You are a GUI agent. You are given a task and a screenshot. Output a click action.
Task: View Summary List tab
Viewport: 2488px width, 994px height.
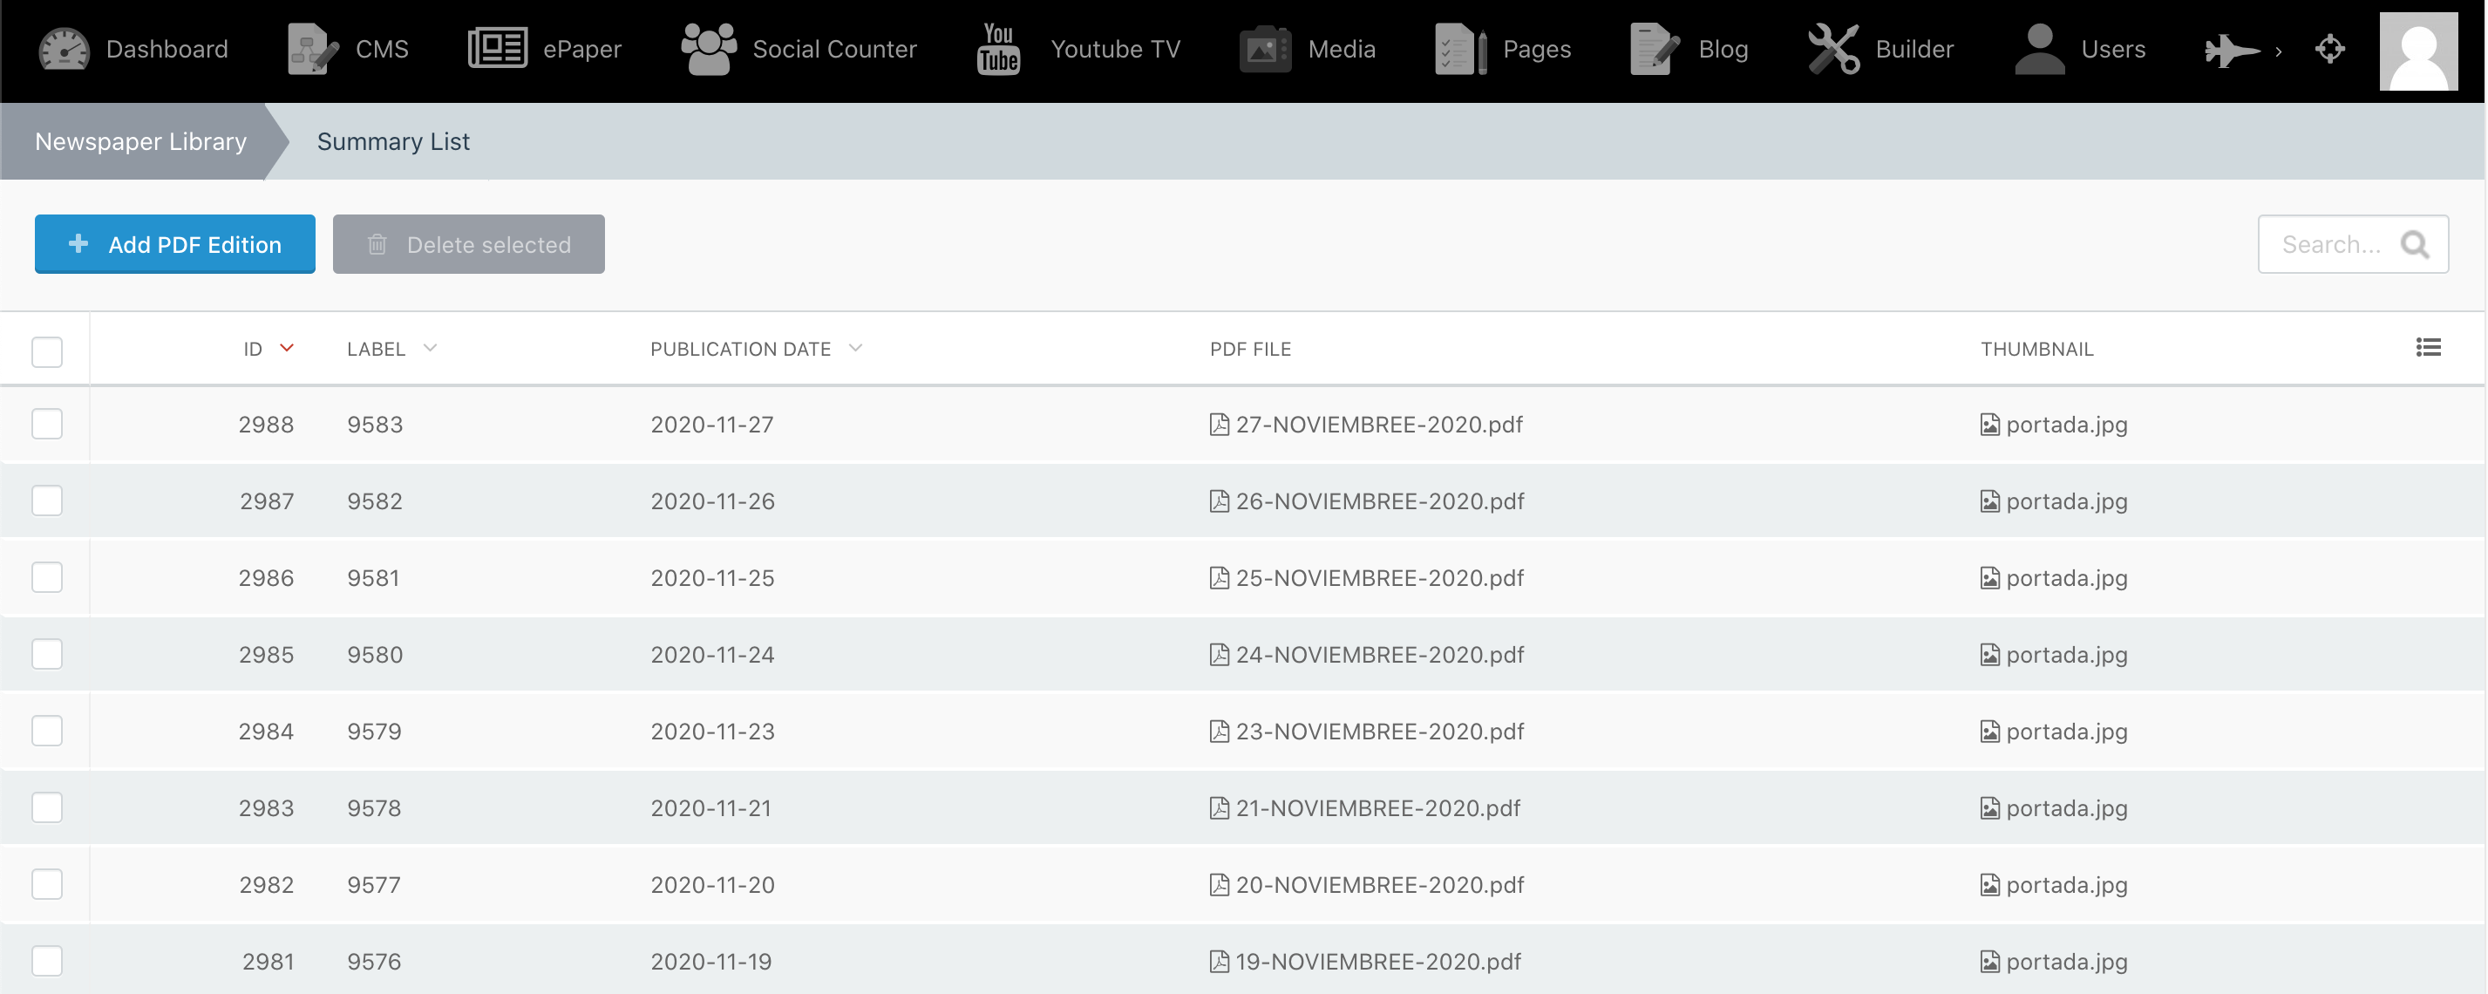(x=392, y=141)
